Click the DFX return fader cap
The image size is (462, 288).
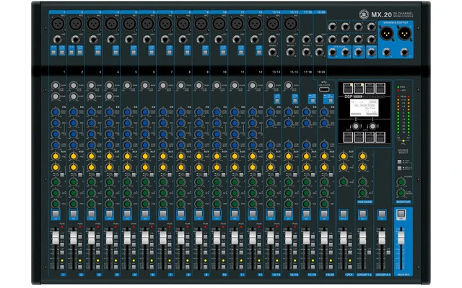tap(344, 238)
